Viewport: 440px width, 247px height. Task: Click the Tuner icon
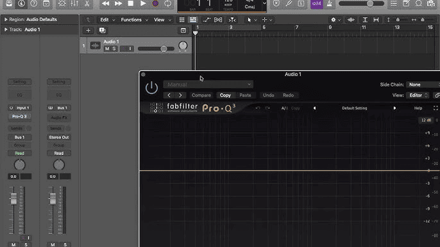click(x=289, y=3)
